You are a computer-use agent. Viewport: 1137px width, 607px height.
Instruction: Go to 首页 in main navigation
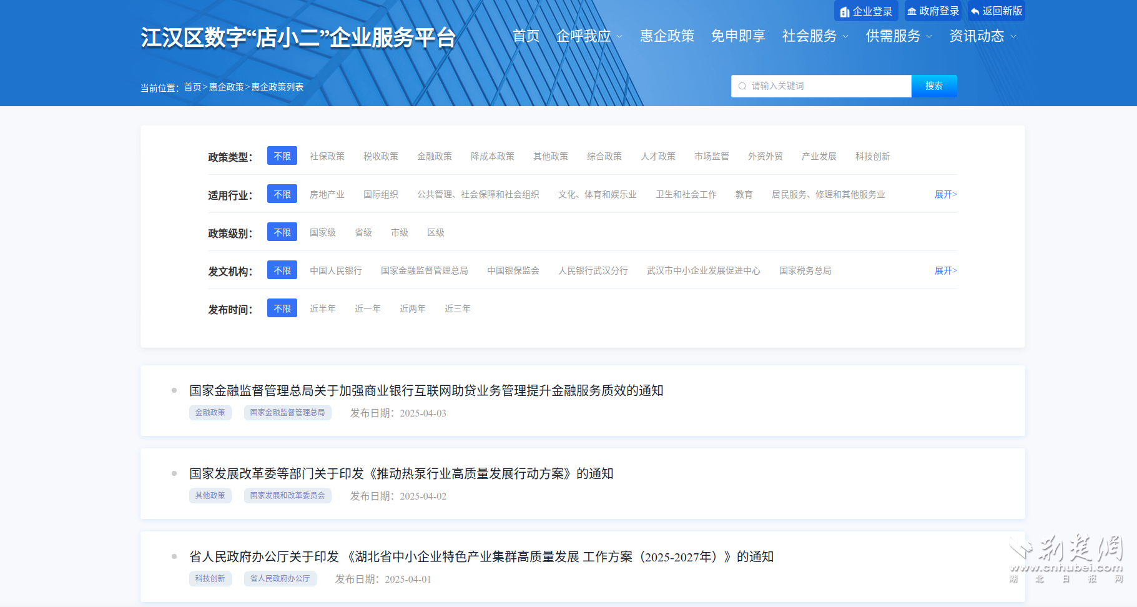point(526,36)
